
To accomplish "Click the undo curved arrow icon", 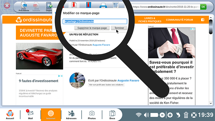I will (x=178, y=115).
